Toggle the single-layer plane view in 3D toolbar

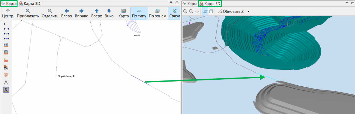(205, 11)
